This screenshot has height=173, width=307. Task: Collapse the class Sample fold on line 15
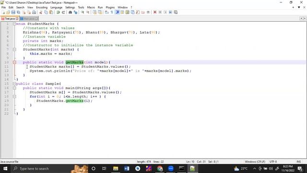(x=14, y=84)
